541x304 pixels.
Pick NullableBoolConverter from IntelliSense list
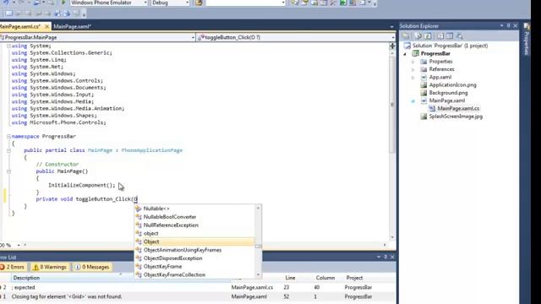coord(194,217)
